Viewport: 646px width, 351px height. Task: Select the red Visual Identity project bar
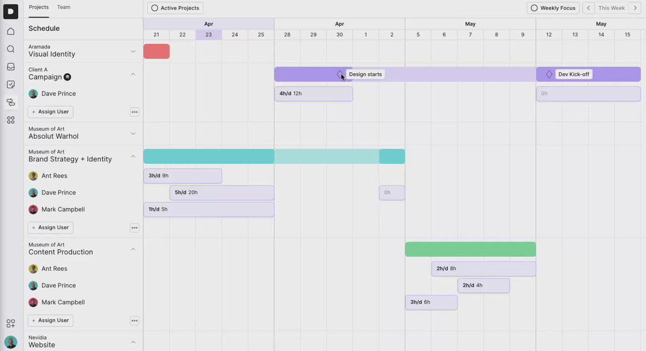click(156, 51)
